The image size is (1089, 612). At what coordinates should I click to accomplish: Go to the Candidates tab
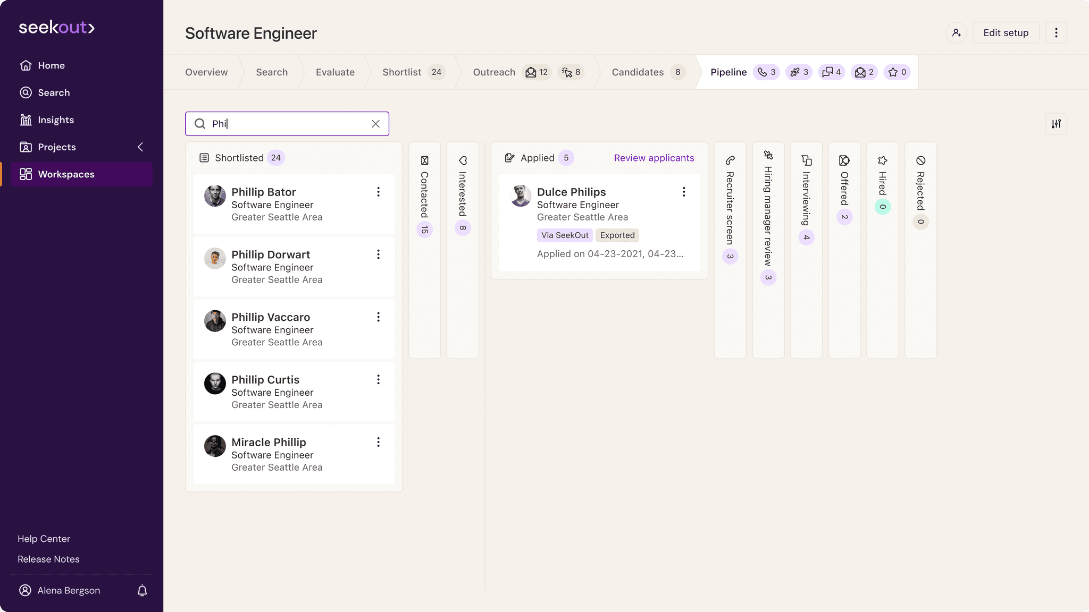pyautogui.click(x=638, y=72)
